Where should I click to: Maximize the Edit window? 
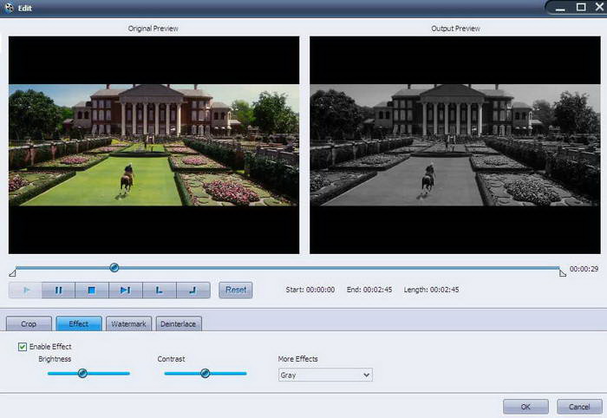(x=581, y=7)
